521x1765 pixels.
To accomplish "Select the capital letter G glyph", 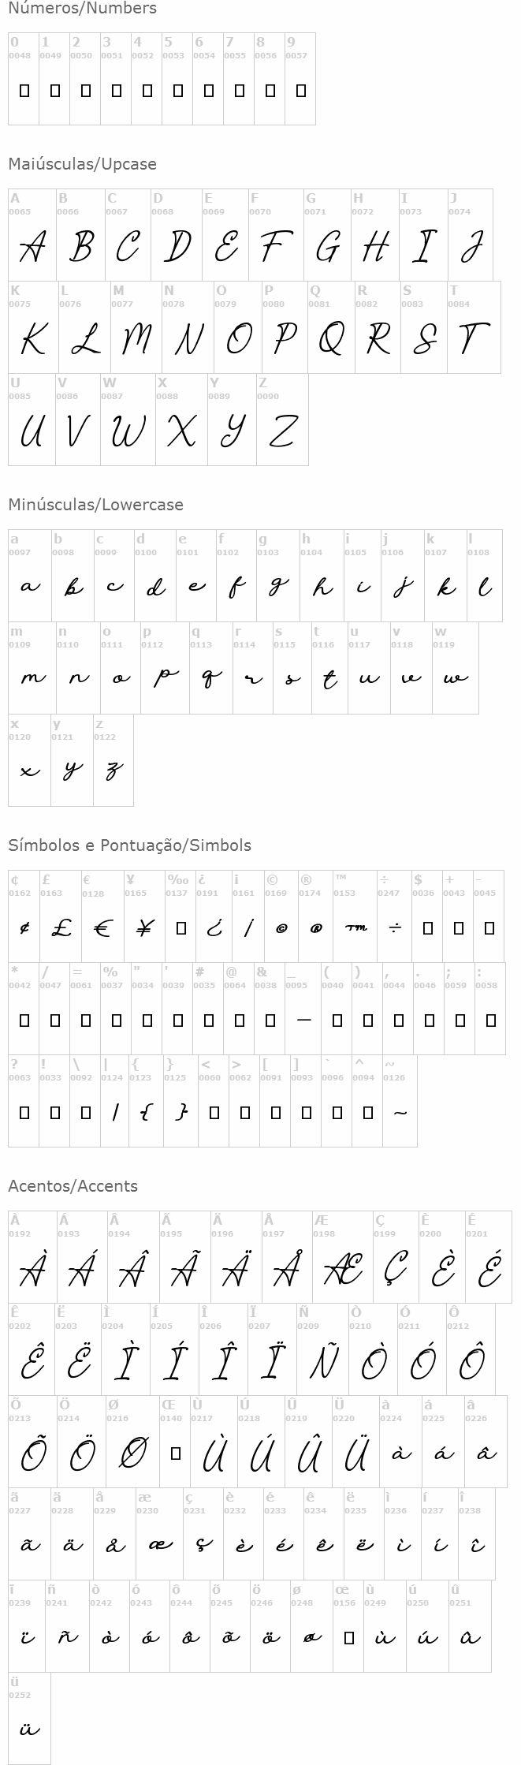I will click(x=327, y=247).
